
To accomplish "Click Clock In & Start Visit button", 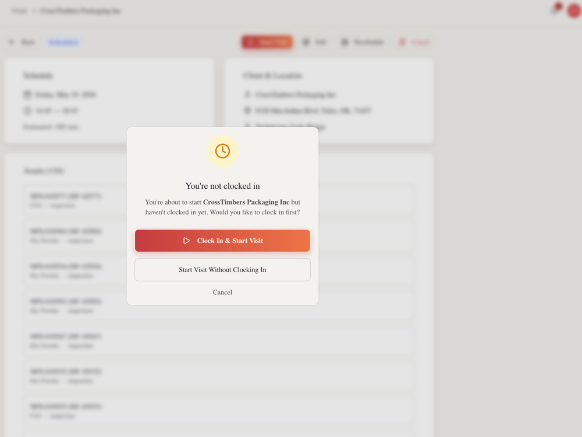I will click(x=222, y=241).
